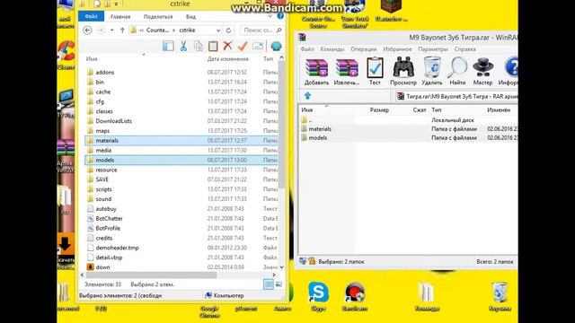This screenshot has height=323, width=575.
Task: Click the Explorer toolbar paste clipboard icon
Action: [213, 46]
